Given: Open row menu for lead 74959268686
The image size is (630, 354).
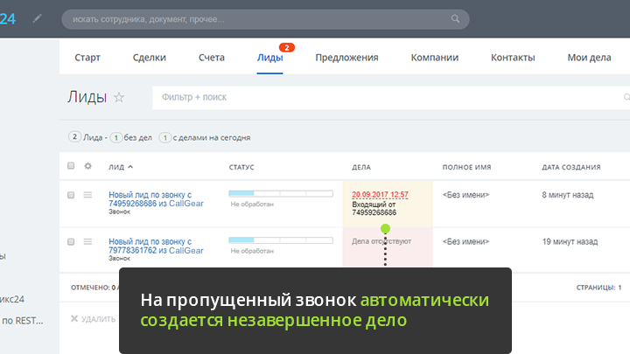Looking at the screenshot, I should coord(87,195).
